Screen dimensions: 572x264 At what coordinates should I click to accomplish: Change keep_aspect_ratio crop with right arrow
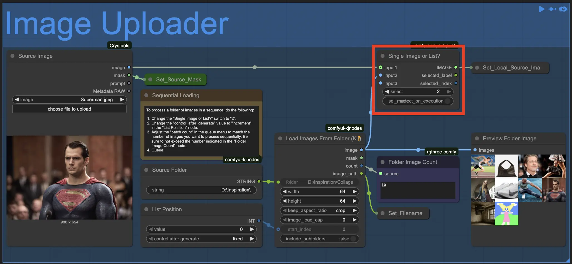click(354, 210)
